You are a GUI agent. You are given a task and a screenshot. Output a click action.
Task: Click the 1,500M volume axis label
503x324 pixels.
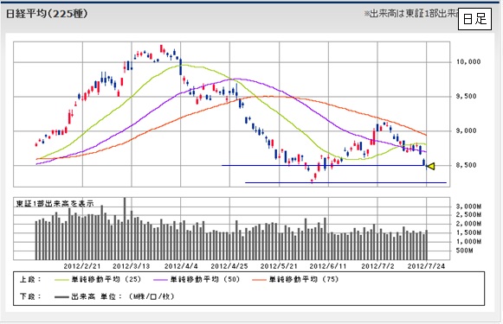coord(468,232)
